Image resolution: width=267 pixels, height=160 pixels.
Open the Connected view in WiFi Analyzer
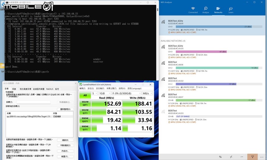coord(193,10)
